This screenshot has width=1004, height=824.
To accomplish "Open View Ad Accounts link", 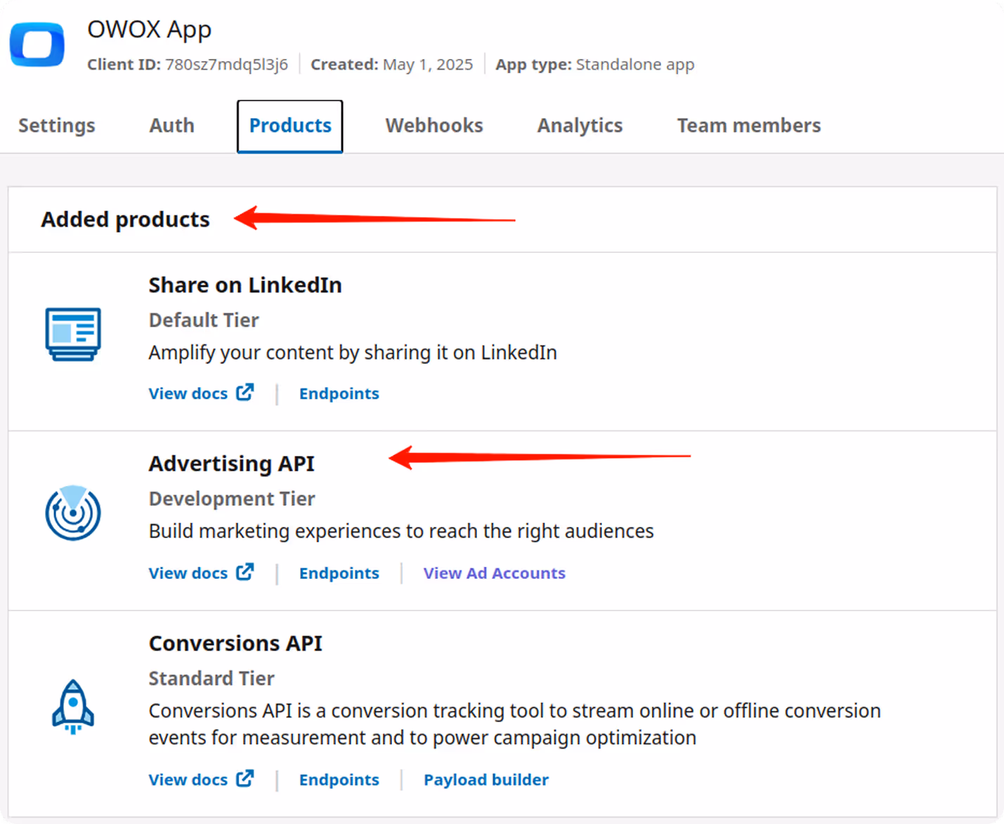I will [x=493, y=573].
